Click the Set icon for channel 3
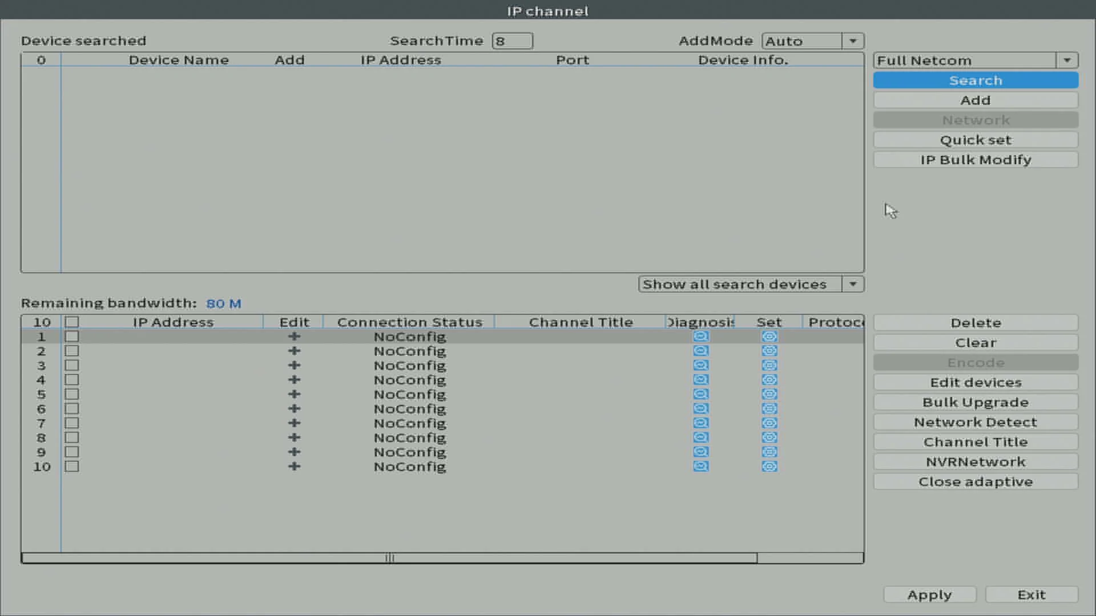The image size is (1096, 616). (x=768, y=366)
